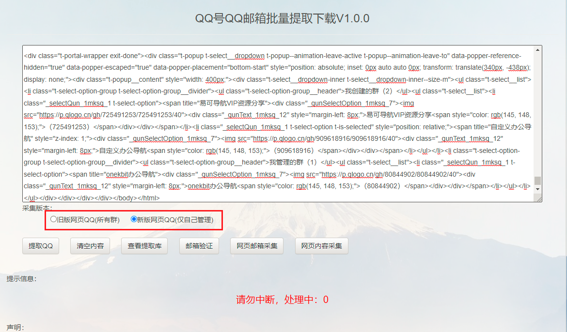Click the red-outlined version selection area
The image size is (567, 332).
(134, 220)
